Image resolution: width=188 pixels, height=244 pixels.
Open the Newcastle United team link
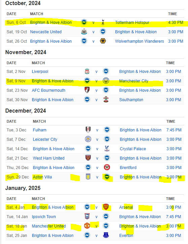click(x=46, y=32)
